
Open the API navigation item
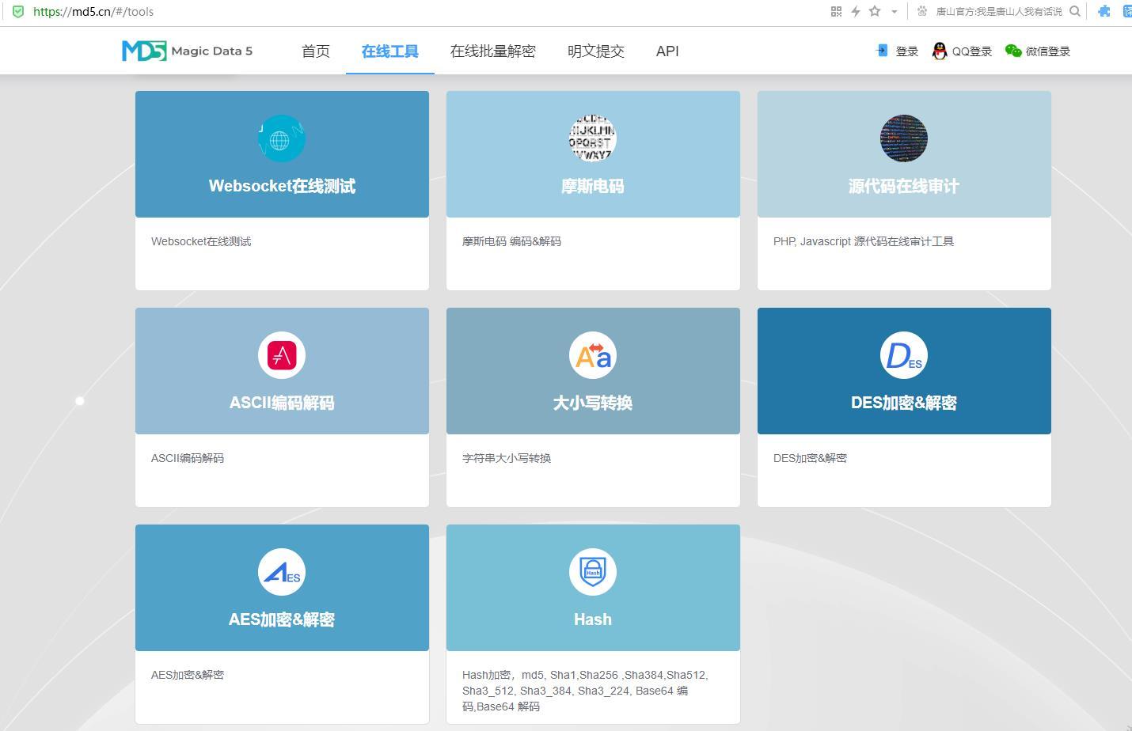[667, 51]
